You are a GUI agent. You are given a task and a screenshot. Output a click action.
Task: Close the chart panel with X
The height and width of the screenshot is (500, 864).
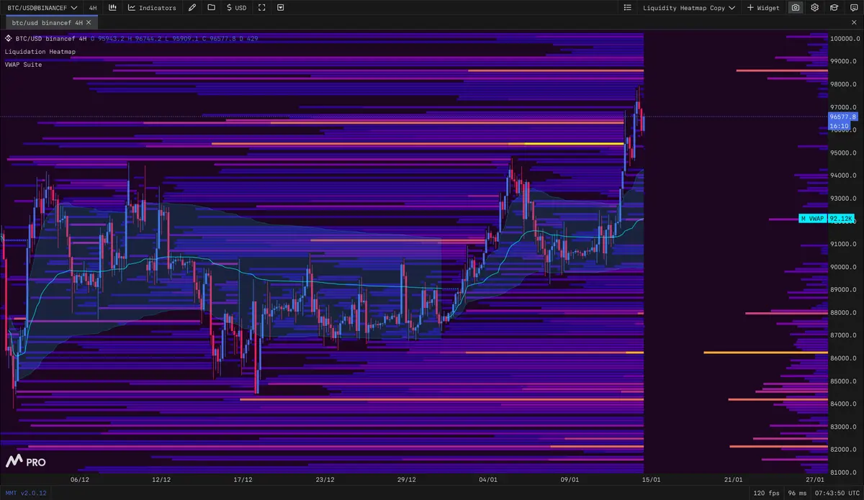pyautogui.click(x=855, y=23)
